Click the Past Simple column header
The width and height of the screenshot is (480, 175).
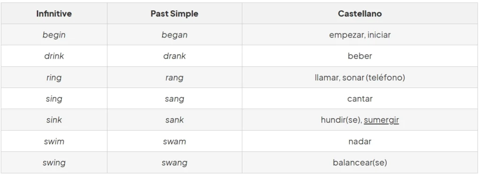174,14
